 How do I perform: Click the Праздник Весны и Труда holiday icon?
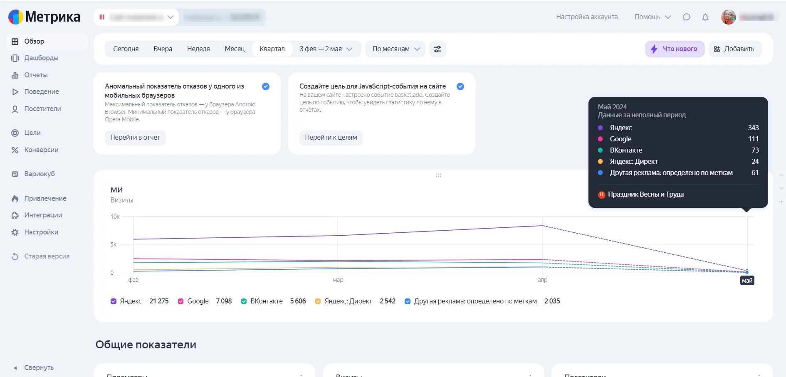tap(601, 194)
